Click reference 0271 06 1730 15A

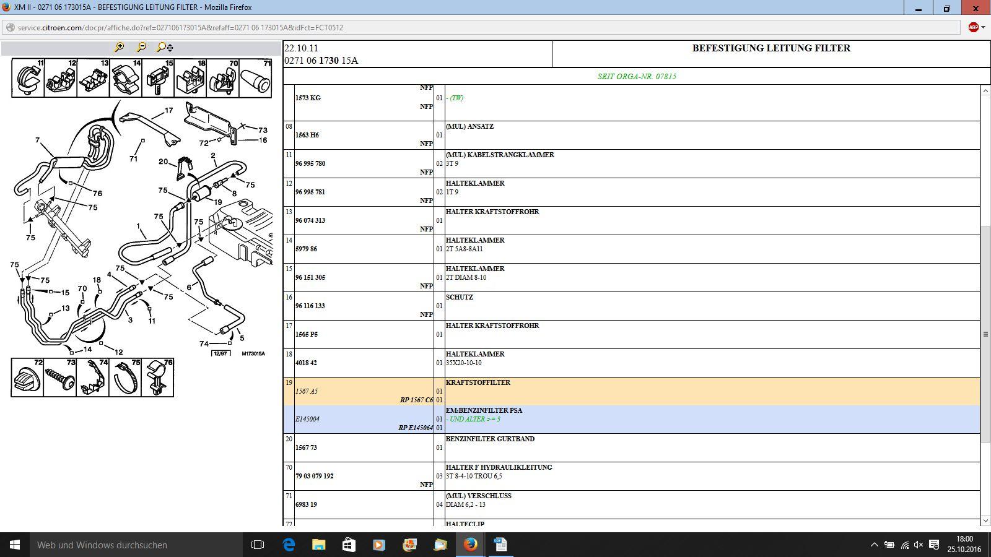[x=321, y=61]
